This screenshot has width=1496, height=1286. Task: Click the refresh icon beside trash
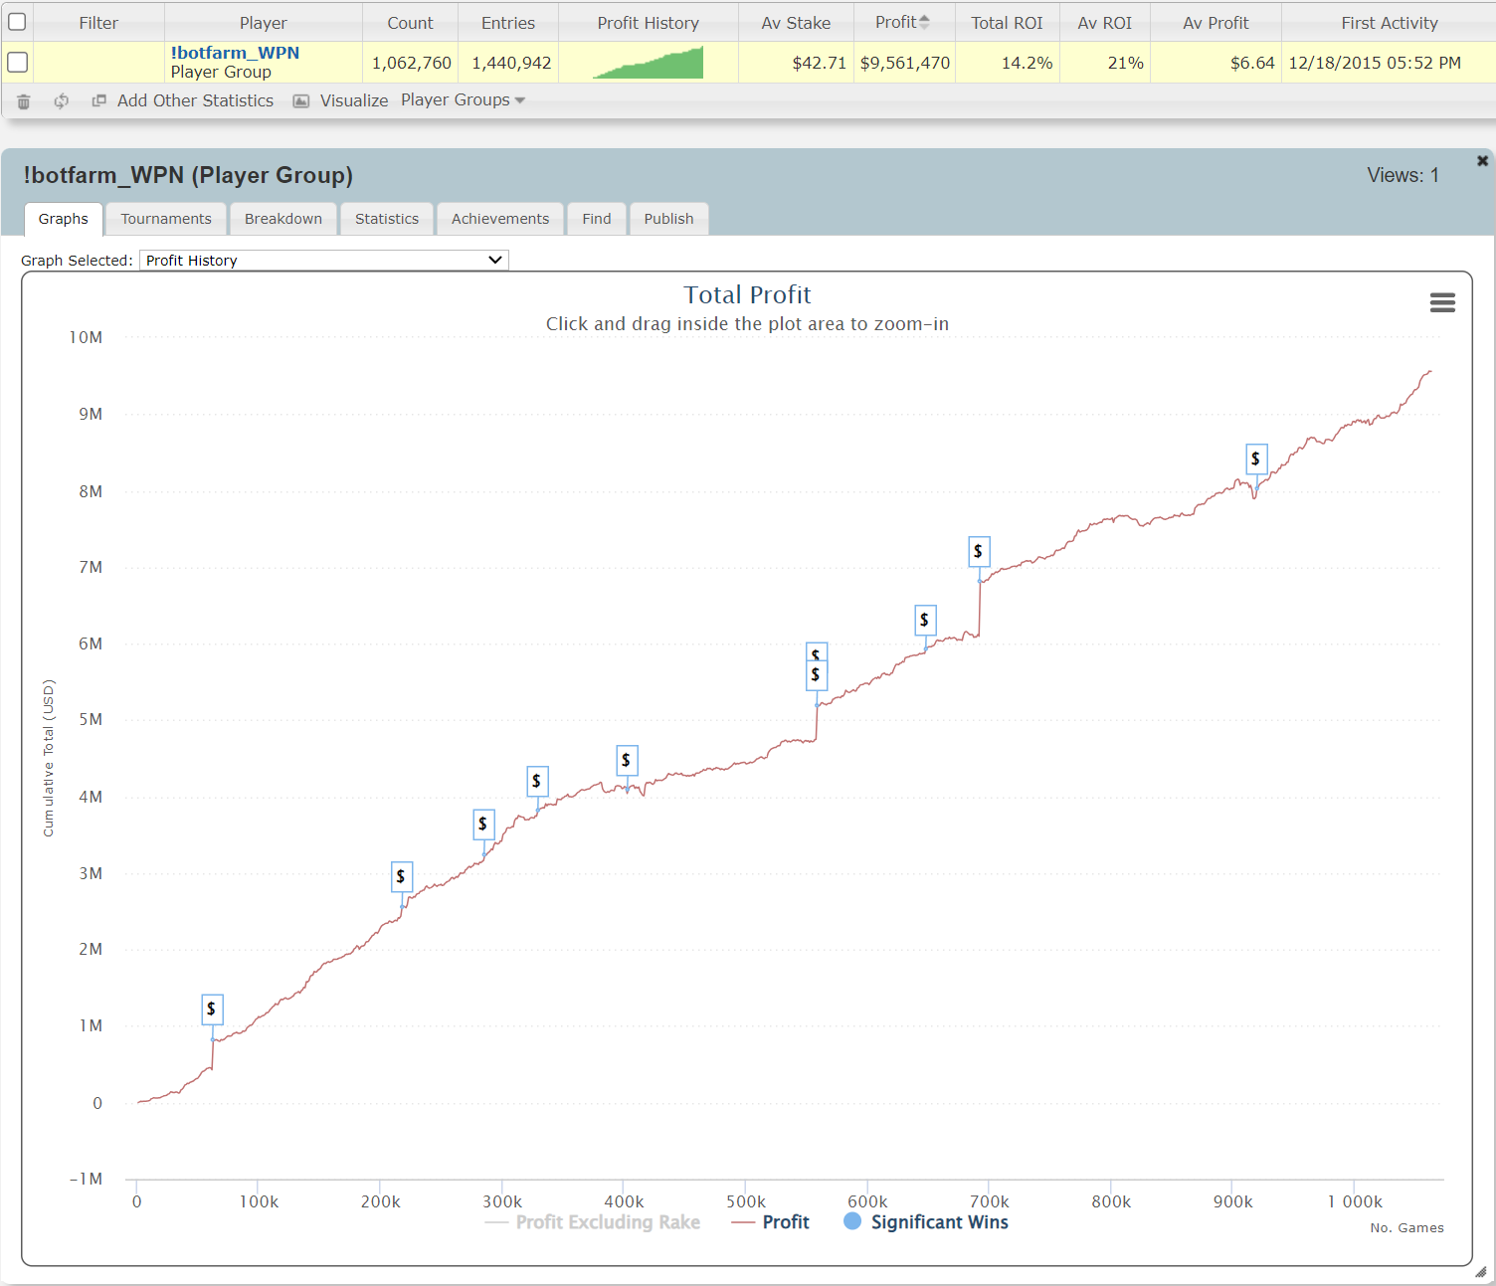point(62,101)
